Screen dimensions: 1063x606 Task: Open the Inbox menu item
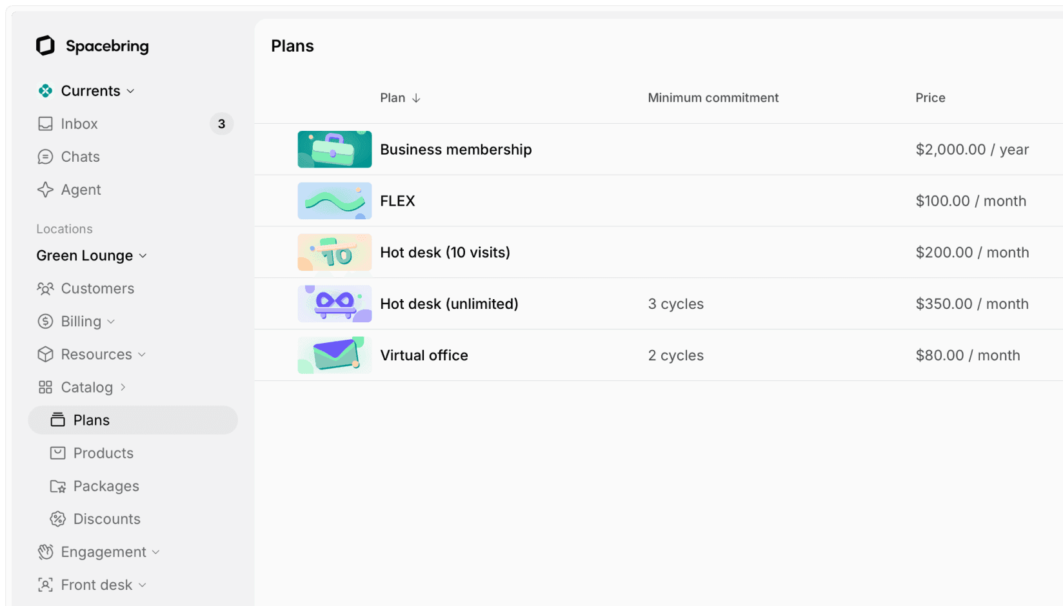(133, 124)
